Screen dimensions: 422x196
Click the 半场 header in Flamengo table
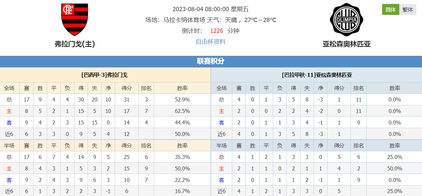pyautogui.click(x=9, y=145)
